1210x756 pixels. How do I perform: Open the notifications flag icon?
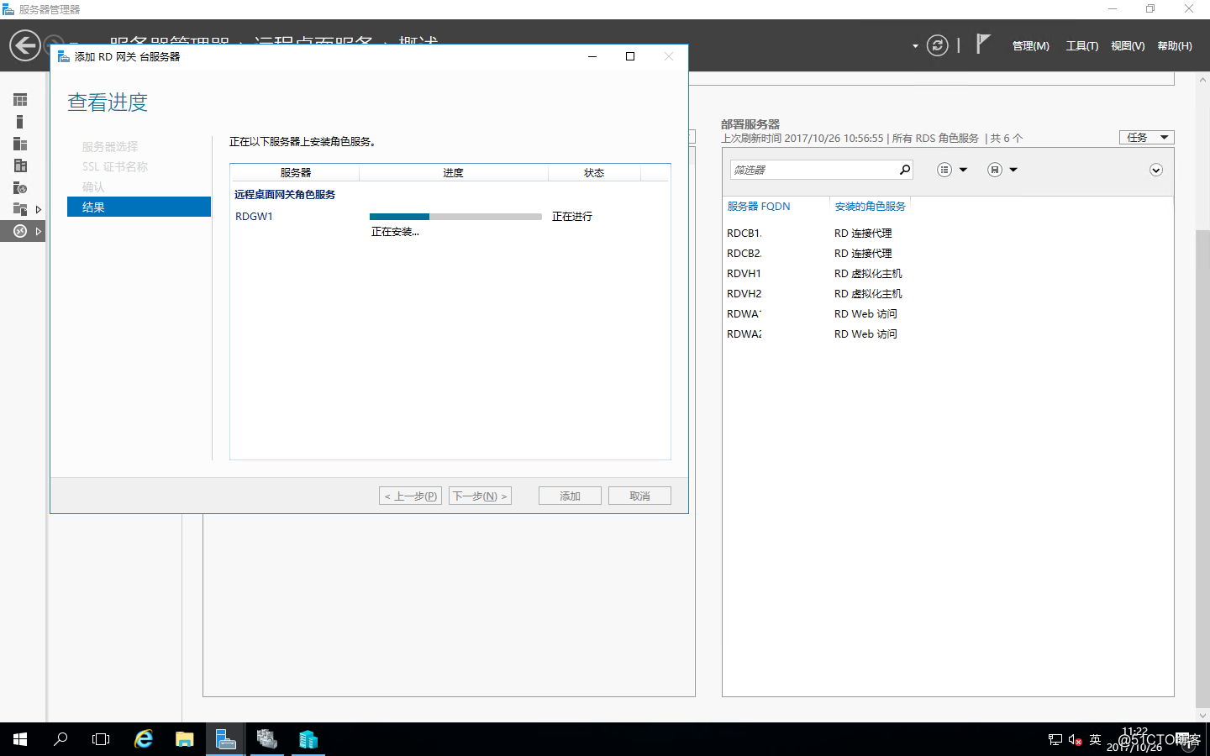click(x=982, y=44)
